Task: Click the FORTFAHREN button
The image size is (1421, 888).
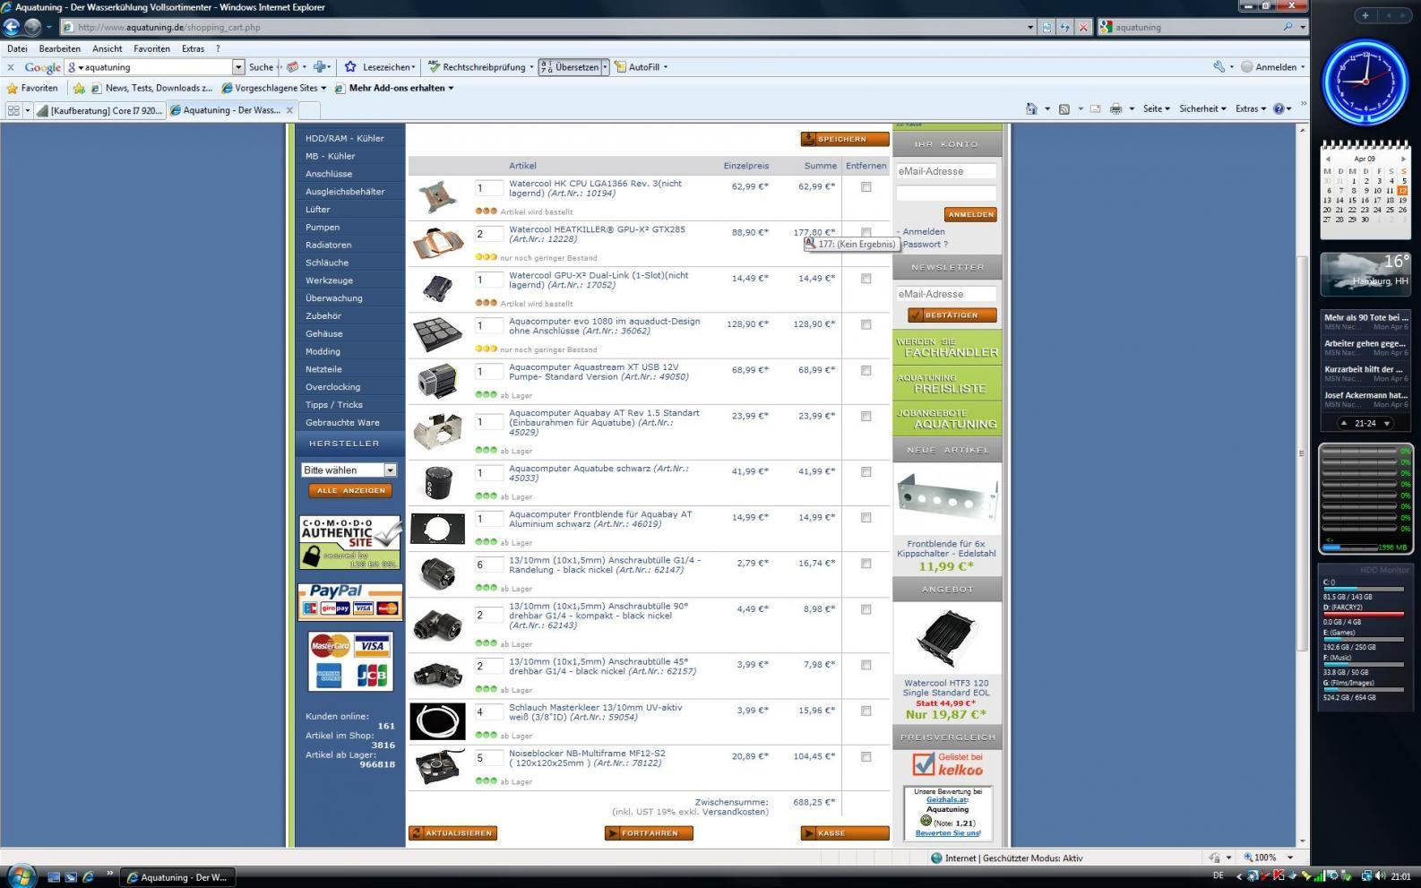Action: coord(649,833)
